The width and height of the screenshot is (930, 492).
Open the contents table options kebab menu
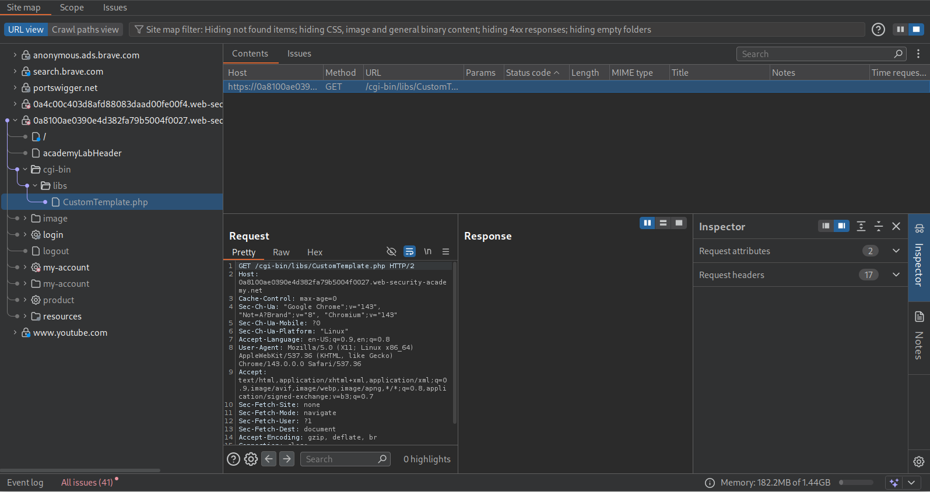(918, 54)
